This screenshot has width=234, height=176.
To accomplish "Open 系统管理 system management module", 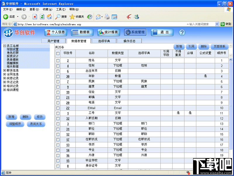I will 135,32.
